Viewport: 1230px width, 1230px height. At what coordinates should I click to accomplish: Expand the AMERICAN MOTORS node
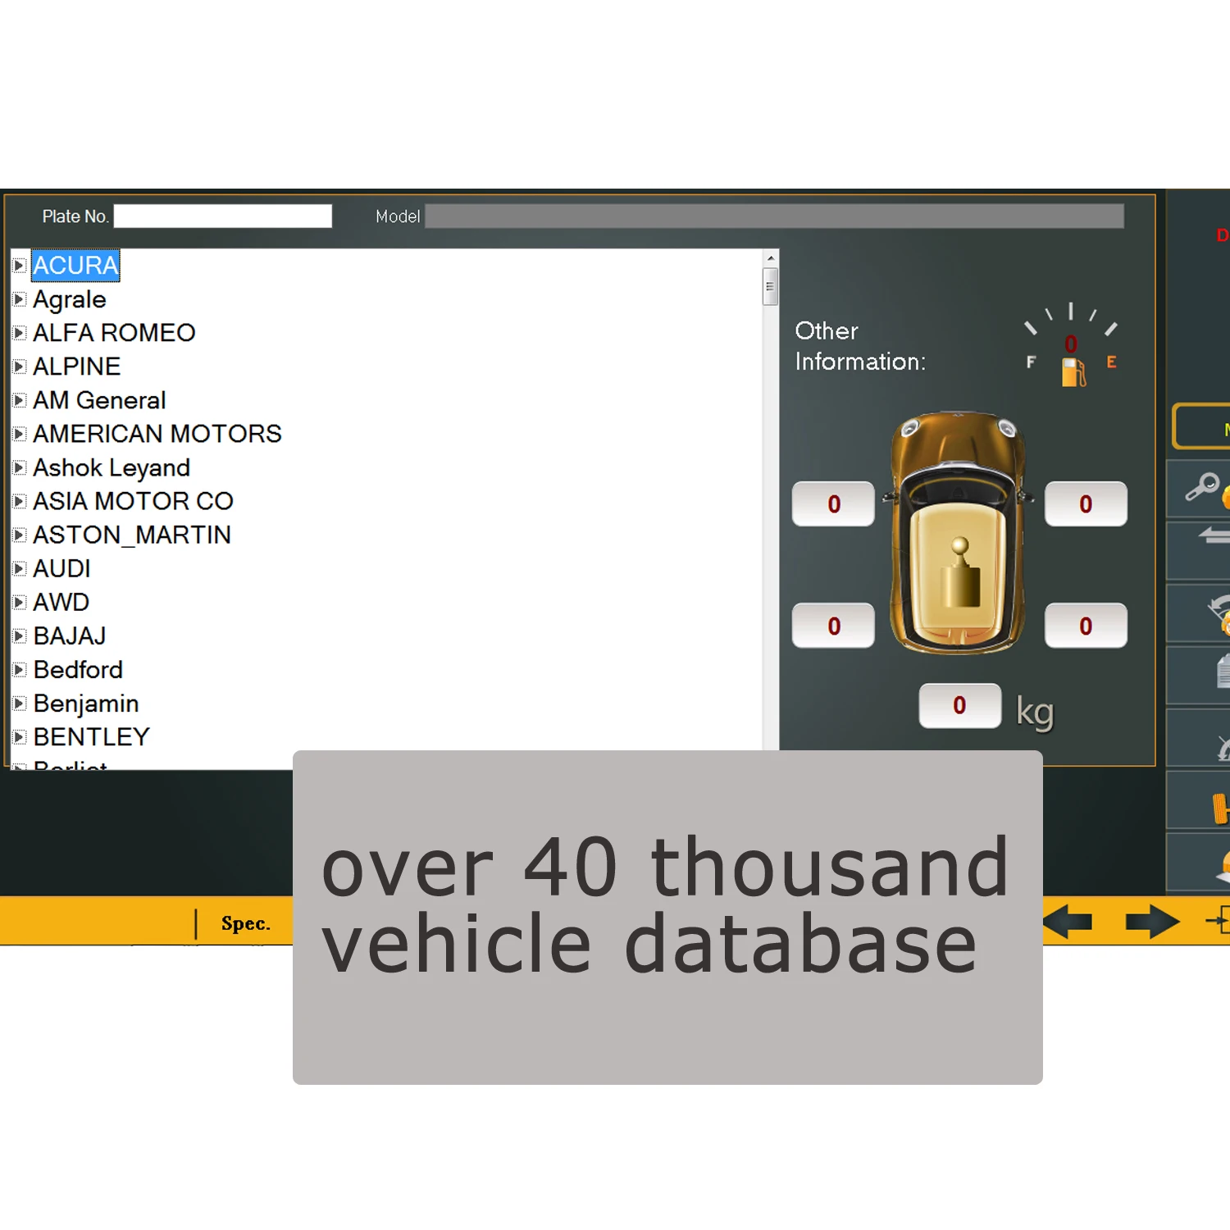point(20,434)
